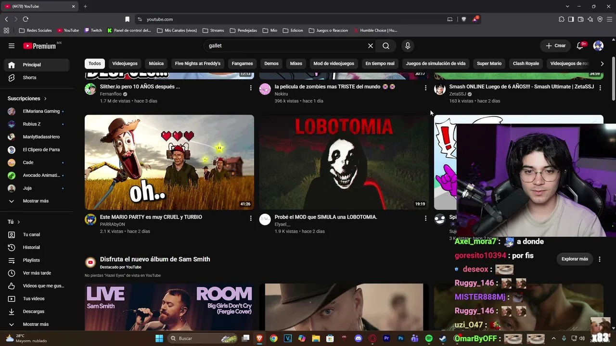
Task: Select the Five Nights at Freddy's chip
Action: [198, 63]
